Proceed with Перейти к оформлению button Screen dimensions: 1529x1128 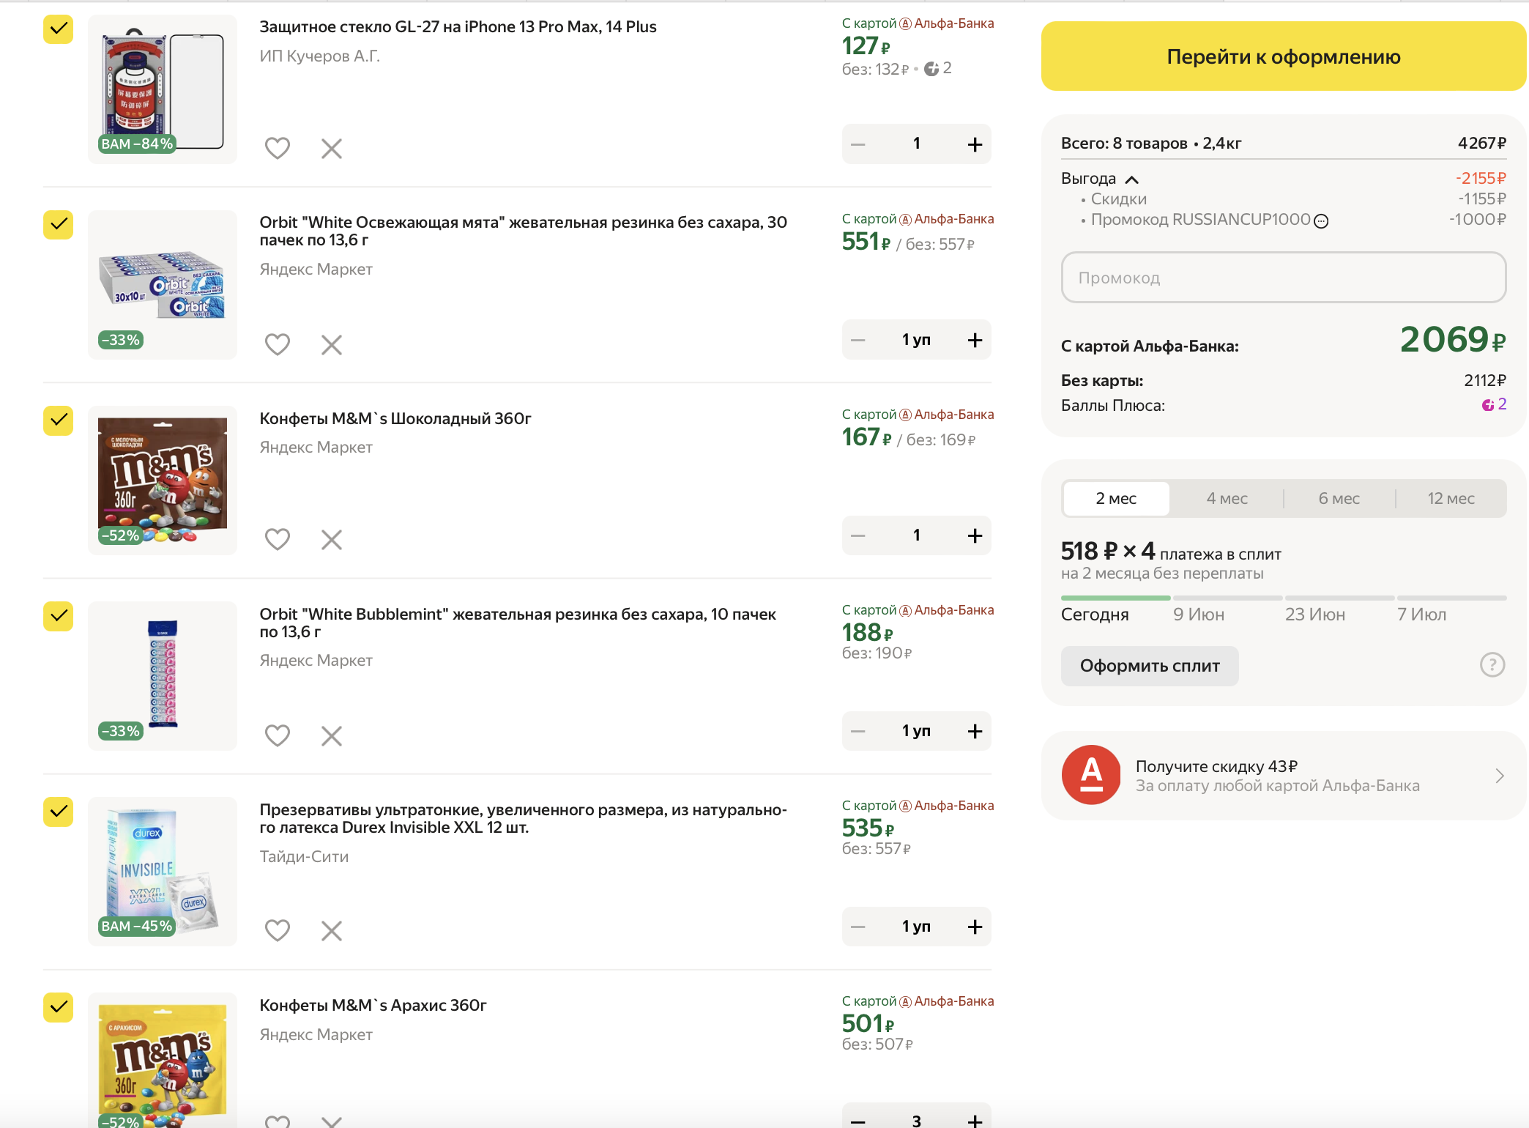tap(1284, 56)
